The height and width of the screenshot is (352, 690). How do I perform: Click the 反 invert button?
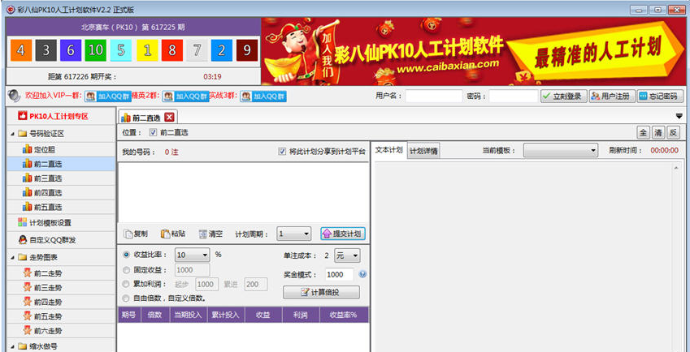click(673, 132)
